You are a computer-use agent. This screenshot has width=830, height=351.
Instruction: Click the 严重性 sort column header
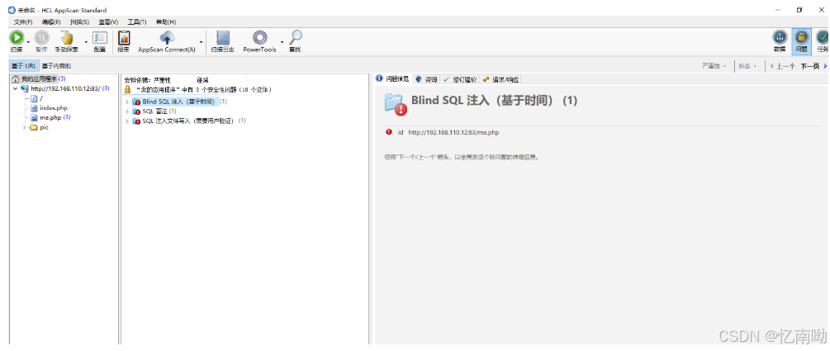pyautogui.click(x=162, y=80)
